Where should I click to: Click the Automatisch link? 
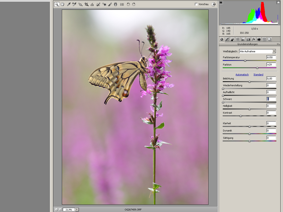242,75
